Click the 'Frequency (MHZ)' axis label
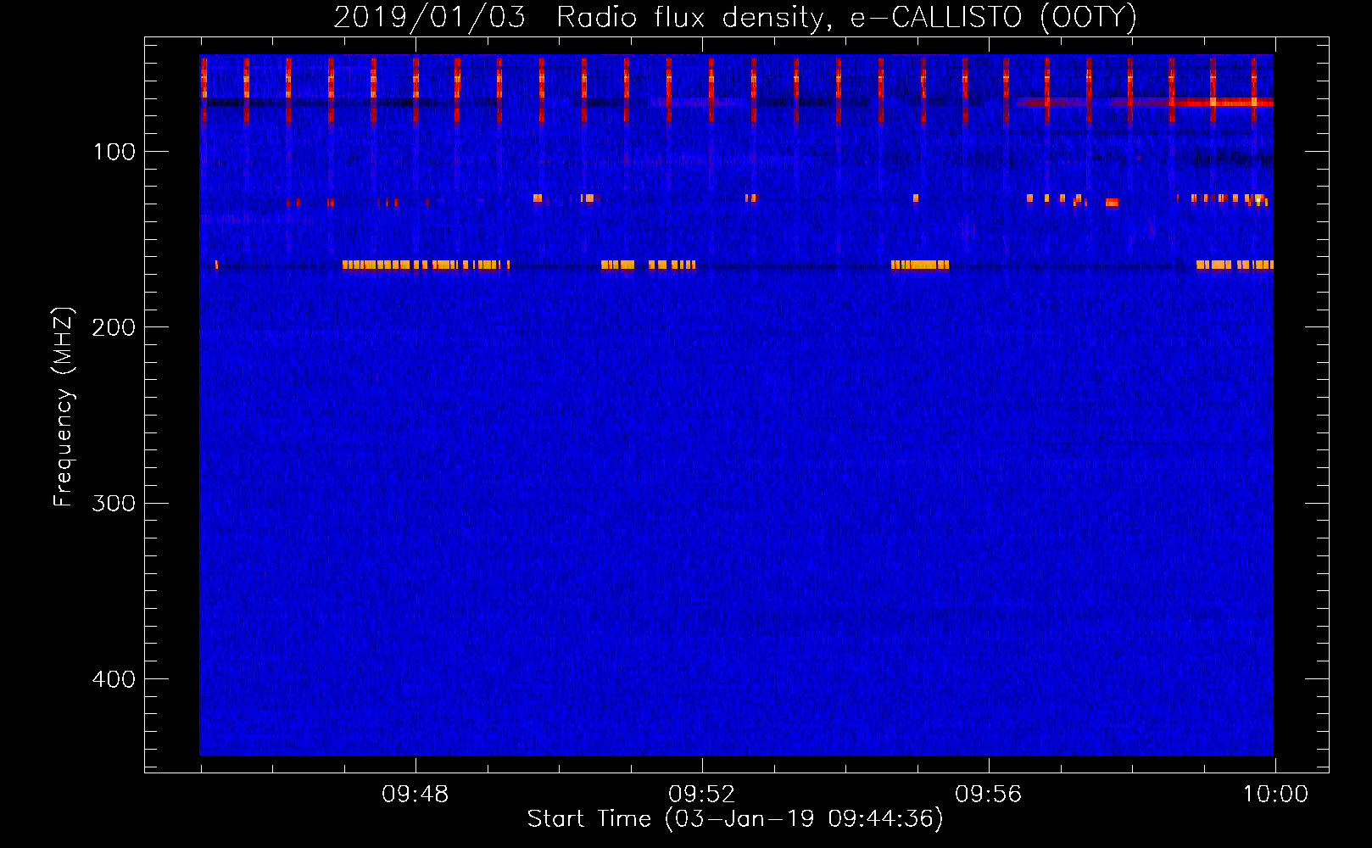The width and height of the screenshot is (1372, 848). point(64,407)
